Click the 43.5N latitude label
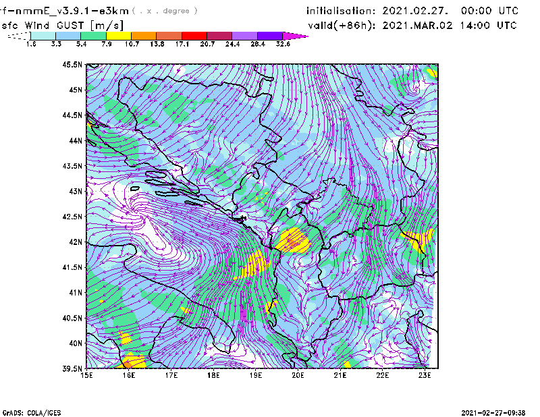Viewport: 540px width, 417px height. click(72, 166)
